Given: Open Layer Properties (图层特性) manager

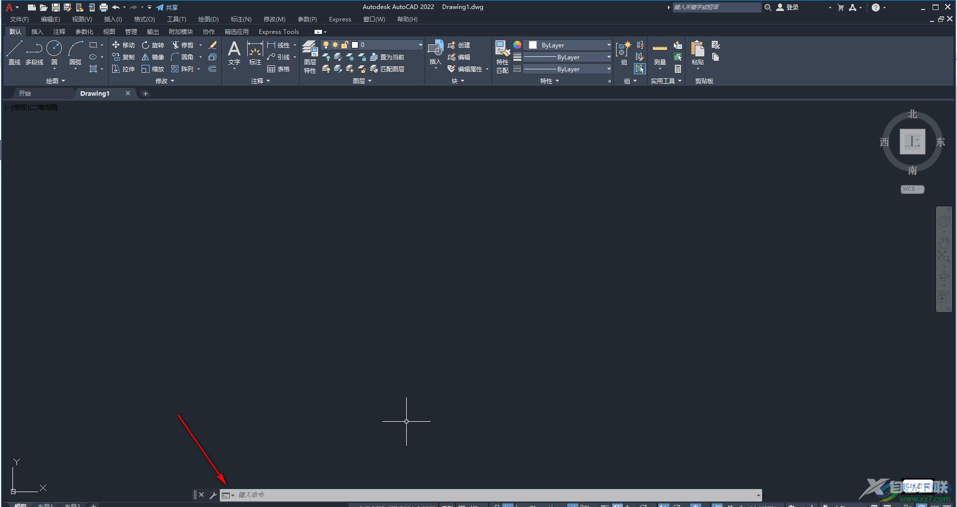Looking at the screenshot, I should tap(310, 57).
